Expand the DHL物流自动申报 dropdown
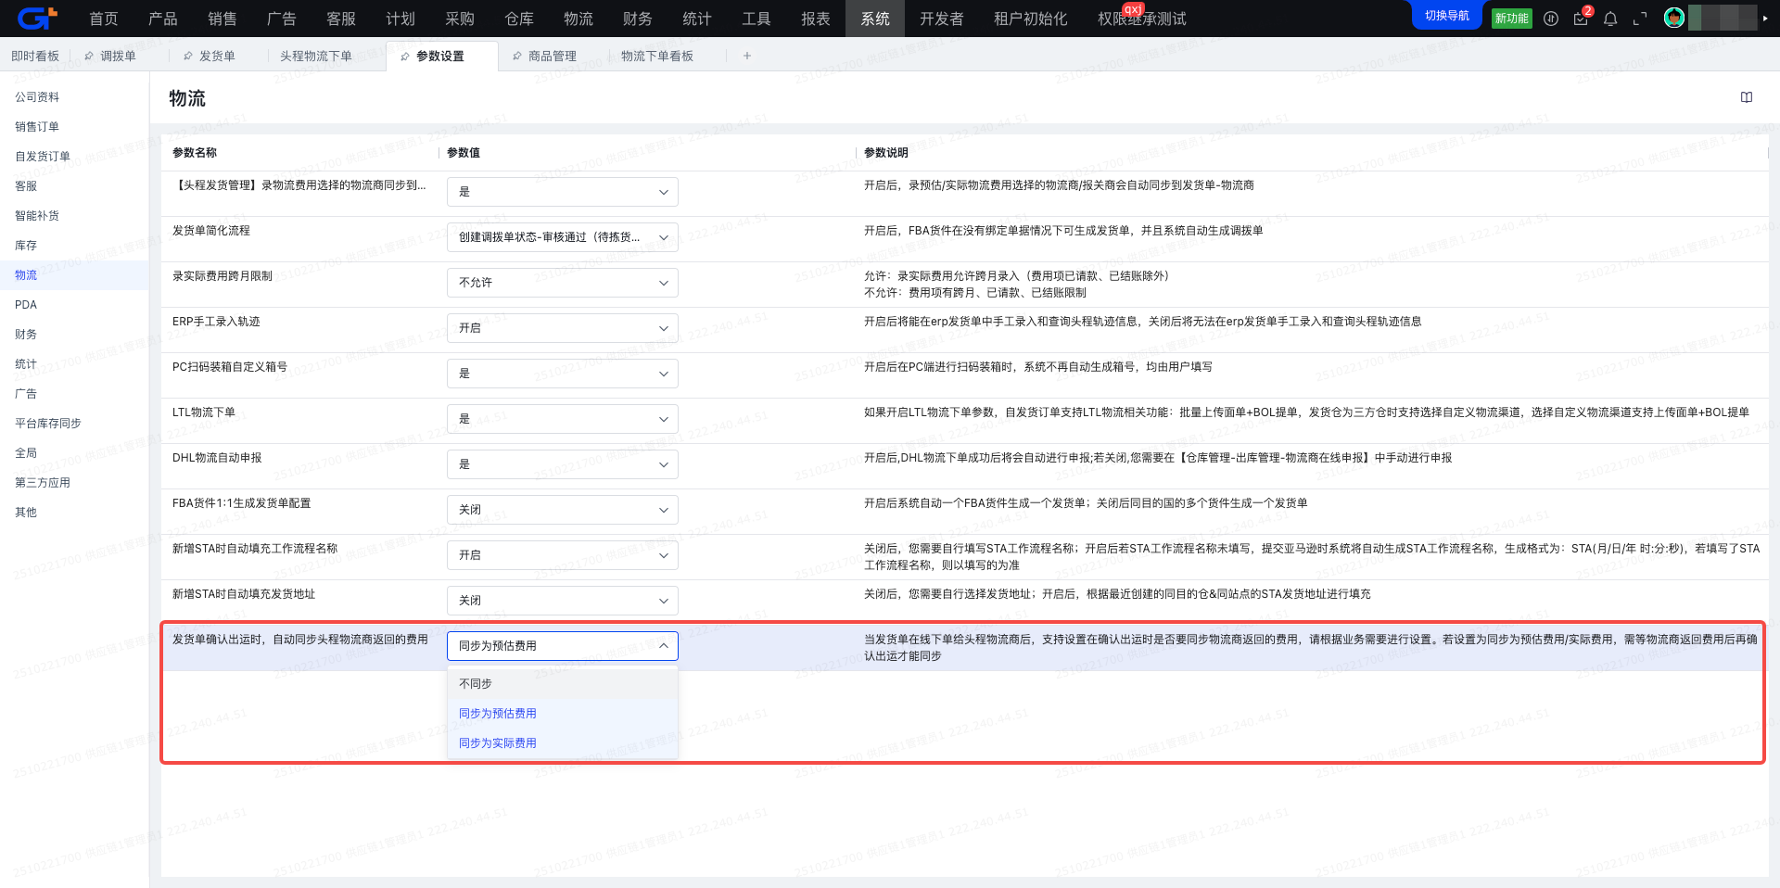The image size is (1780, 888). point(563,464)
